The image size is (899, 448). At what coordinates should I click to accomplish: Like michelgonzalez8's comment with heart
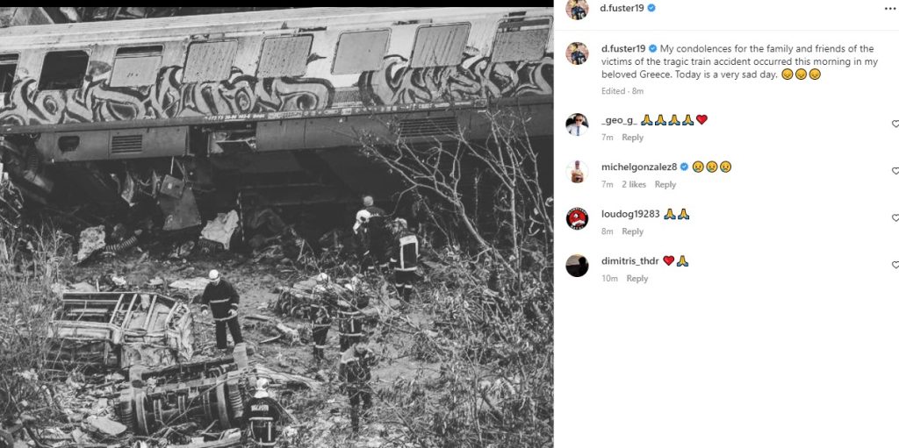895,171
